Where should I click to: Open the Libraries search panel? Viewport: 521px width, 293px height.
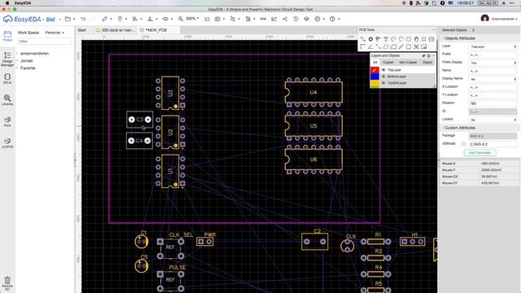7,100
